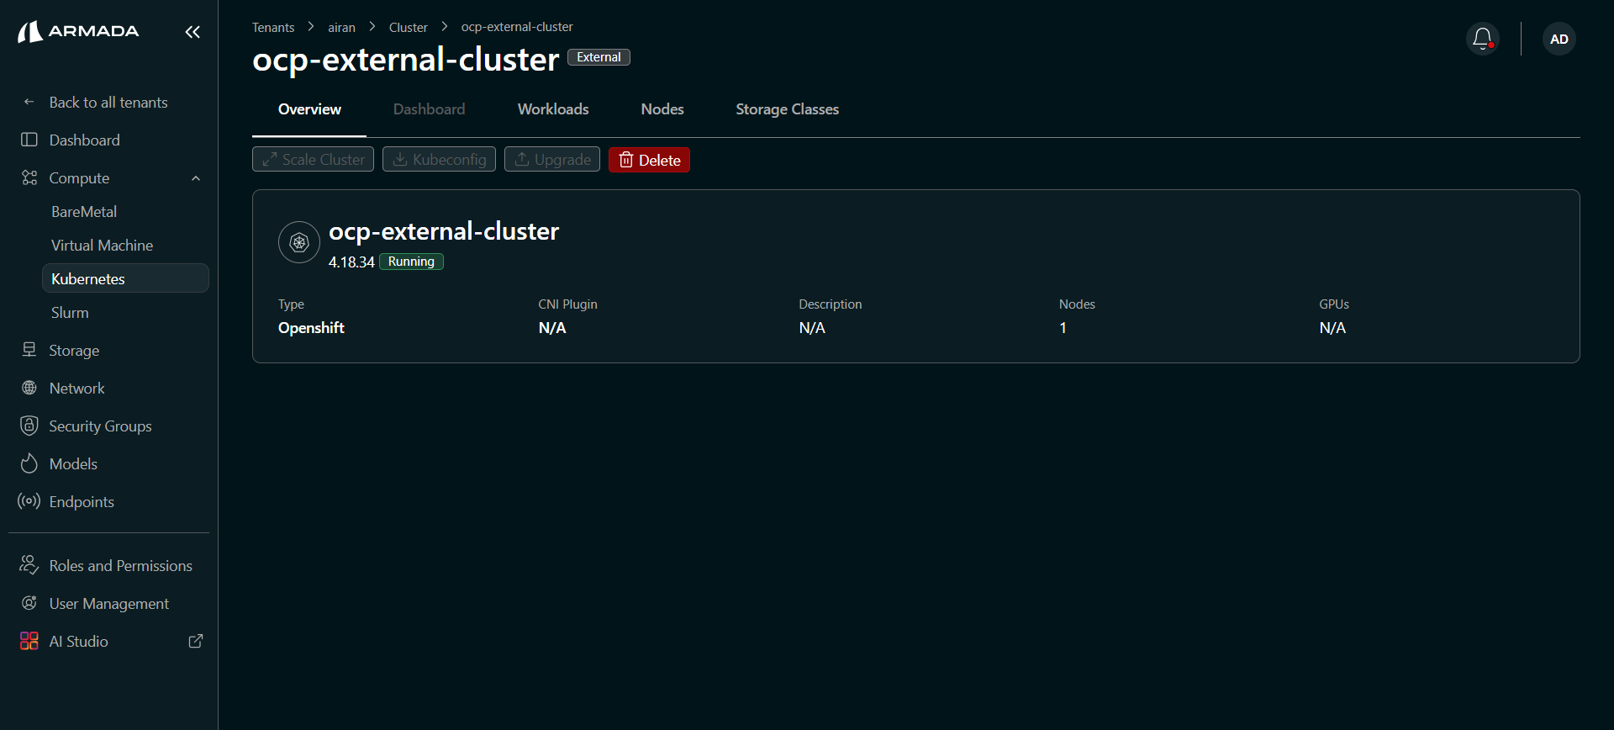Go to Cluster breadcrumb
The height and width of the screenshot is (730, 1614).
click(x=409, y=27)
